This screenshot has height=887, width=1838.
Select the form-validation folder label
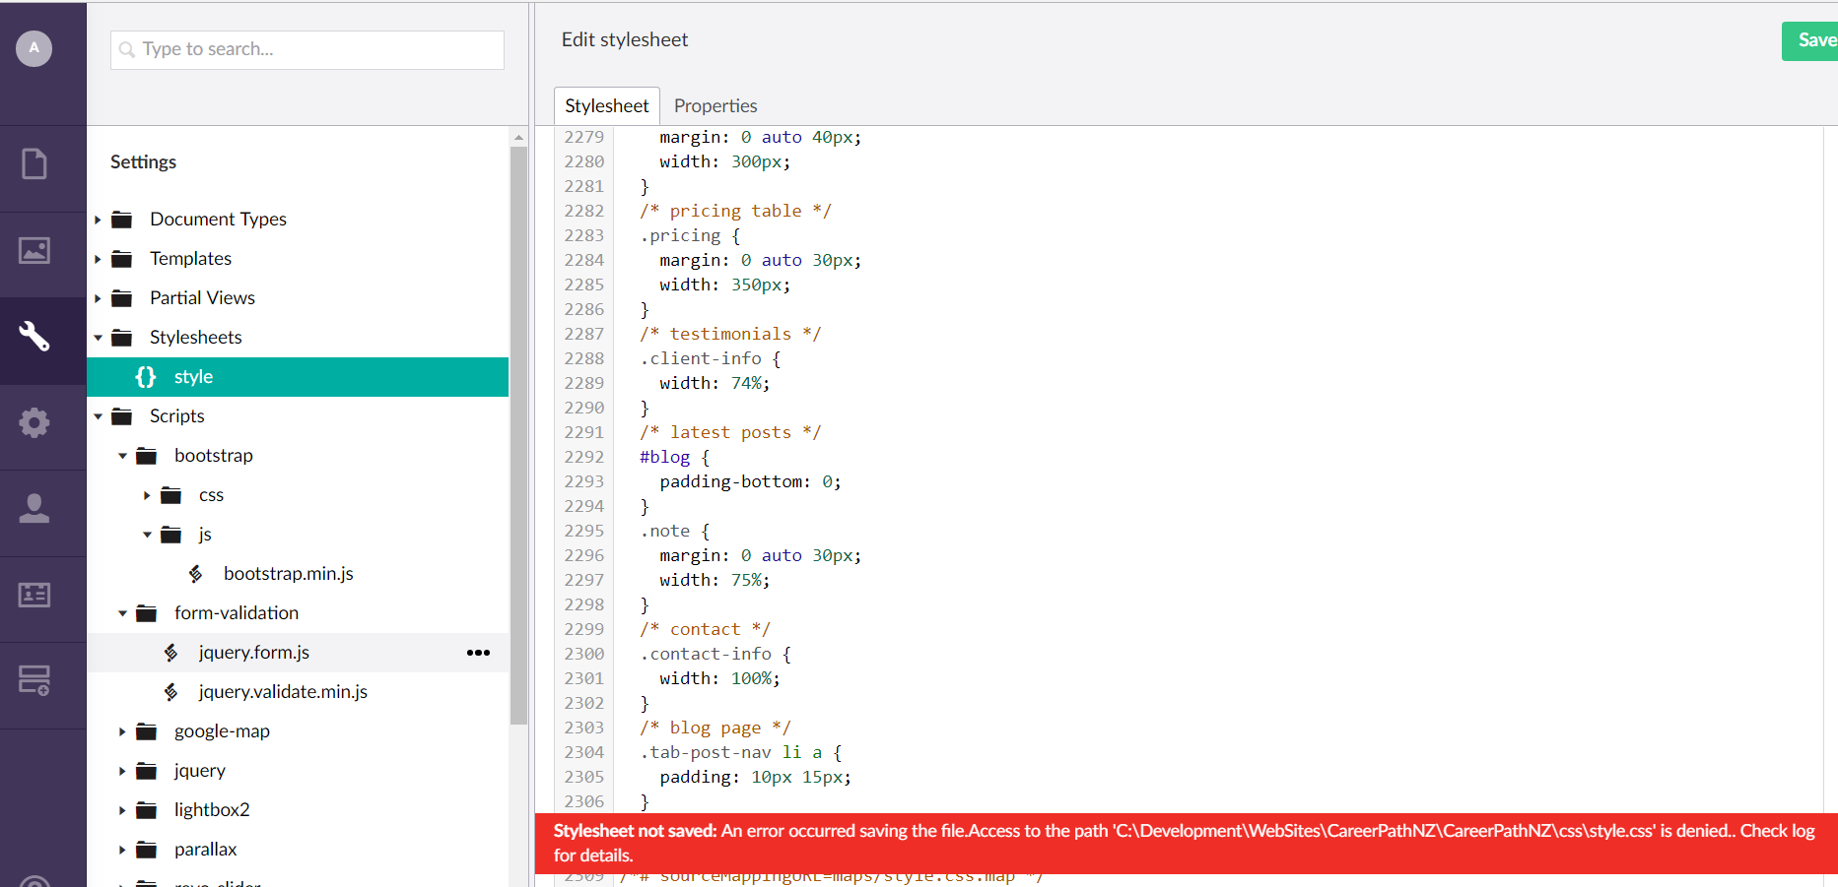[237, 613]
